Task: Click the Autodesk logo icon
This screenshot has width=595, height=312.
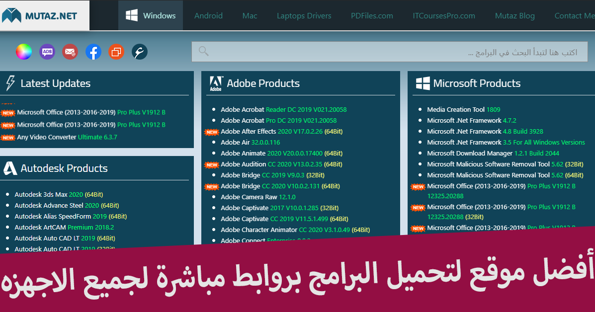Action: (x=10, y=168)
